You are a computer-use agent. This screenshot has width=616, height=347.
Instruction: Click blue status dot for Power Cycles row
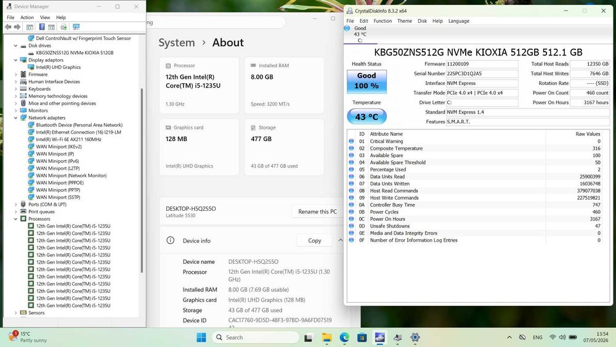click(351, 212)
